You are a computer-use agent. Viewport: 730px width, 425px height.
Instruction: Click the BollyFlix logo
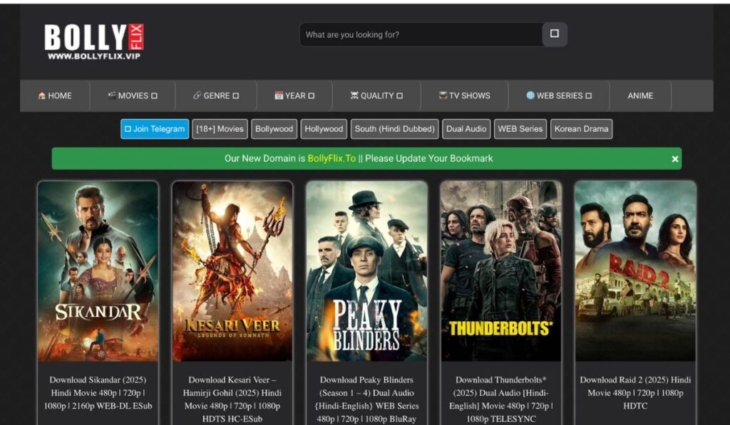(x=93, y=41)
